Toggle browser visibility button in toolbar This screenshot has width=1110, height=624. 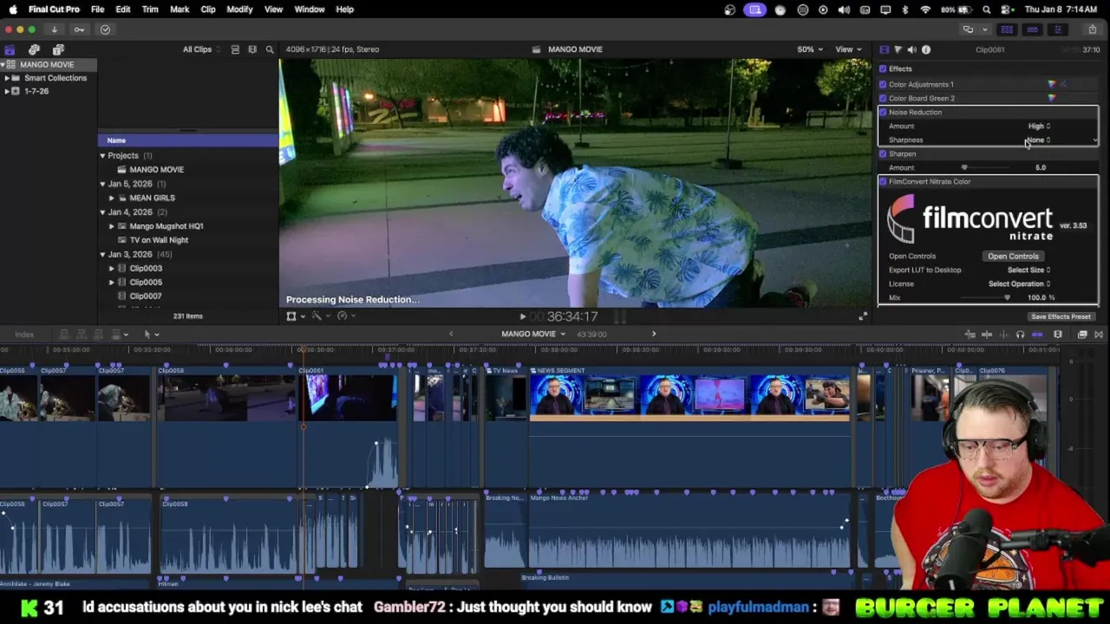(x=1007, y=29)
